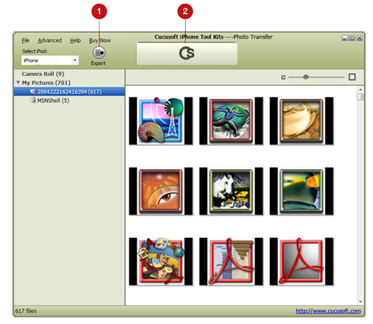The height and width of the screenshot is (324, 373).
Task: Open the Select iPod dropdown
Action: click(50, 60)
